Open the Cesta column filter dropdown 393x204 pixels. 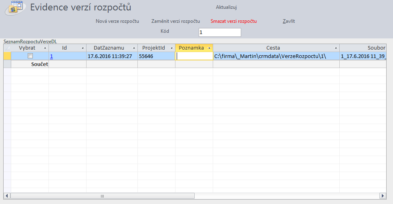[x=336, y=48]
